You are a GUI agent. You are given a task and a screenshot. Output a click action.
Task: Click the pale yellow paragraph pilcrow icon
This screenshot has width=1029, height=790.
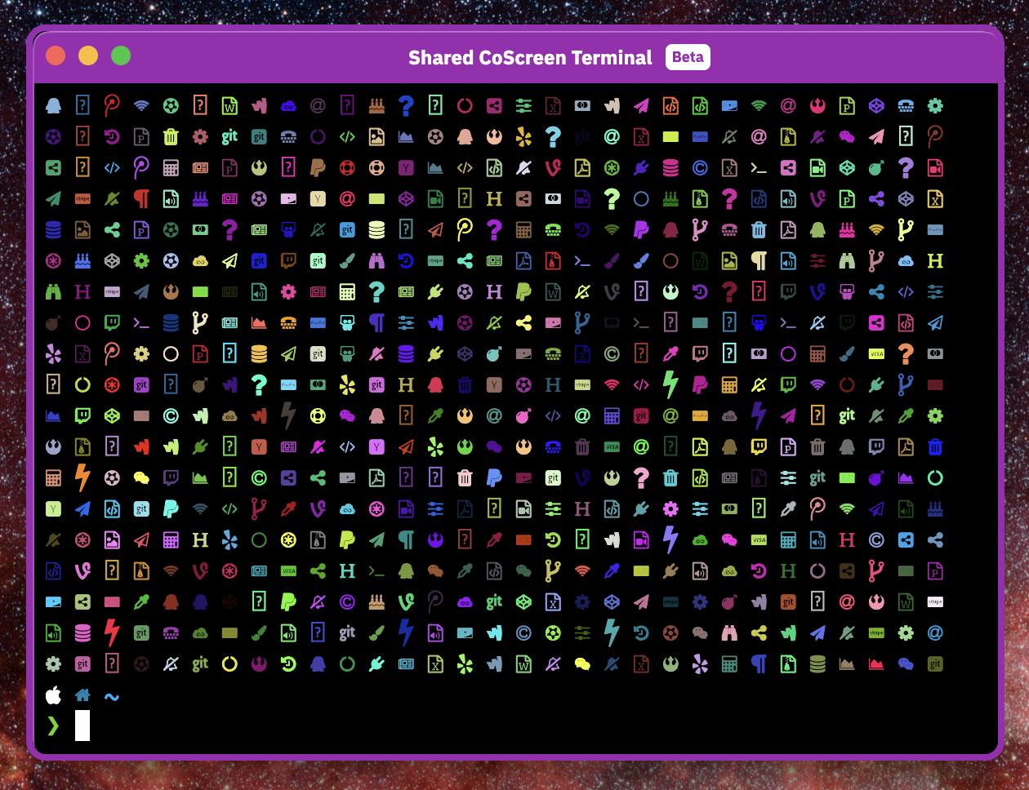tap(759, 260)
